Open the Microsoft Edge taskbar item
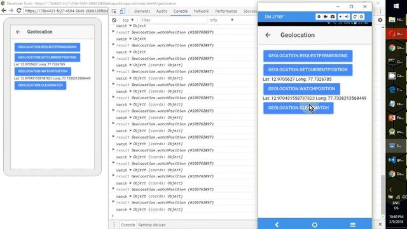This screenshot has width=407, height=229. pyautogui.click(x=396, y=90)
